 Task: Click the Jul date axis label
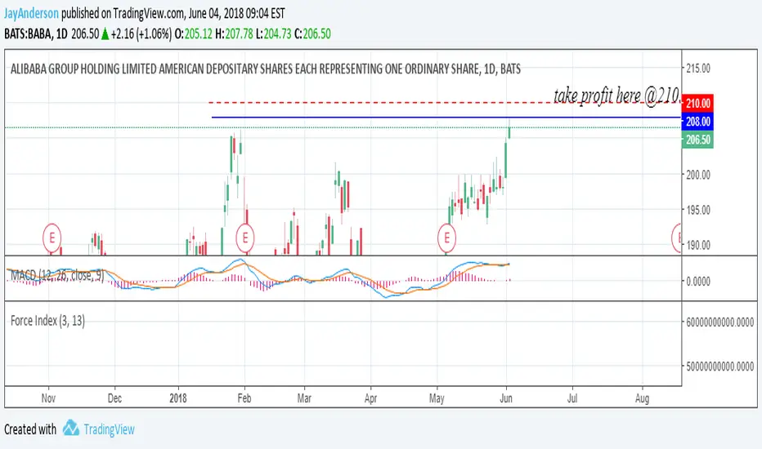[572, 398]
